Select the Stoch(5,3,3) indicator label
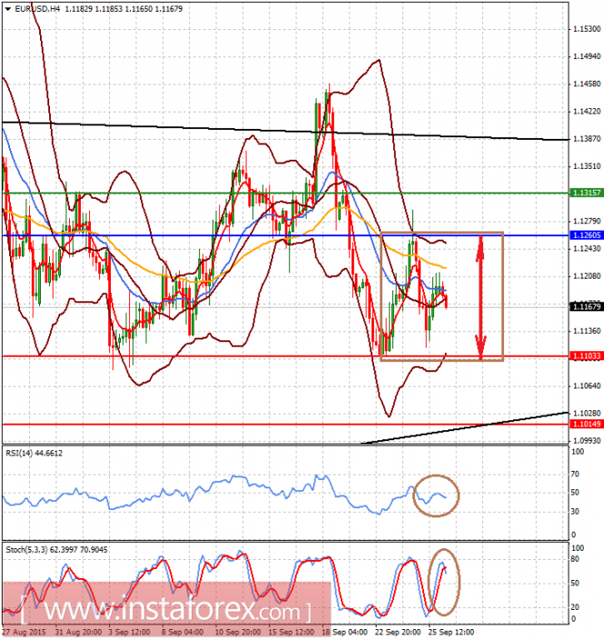The image size is (604, 639). point(56,550)
